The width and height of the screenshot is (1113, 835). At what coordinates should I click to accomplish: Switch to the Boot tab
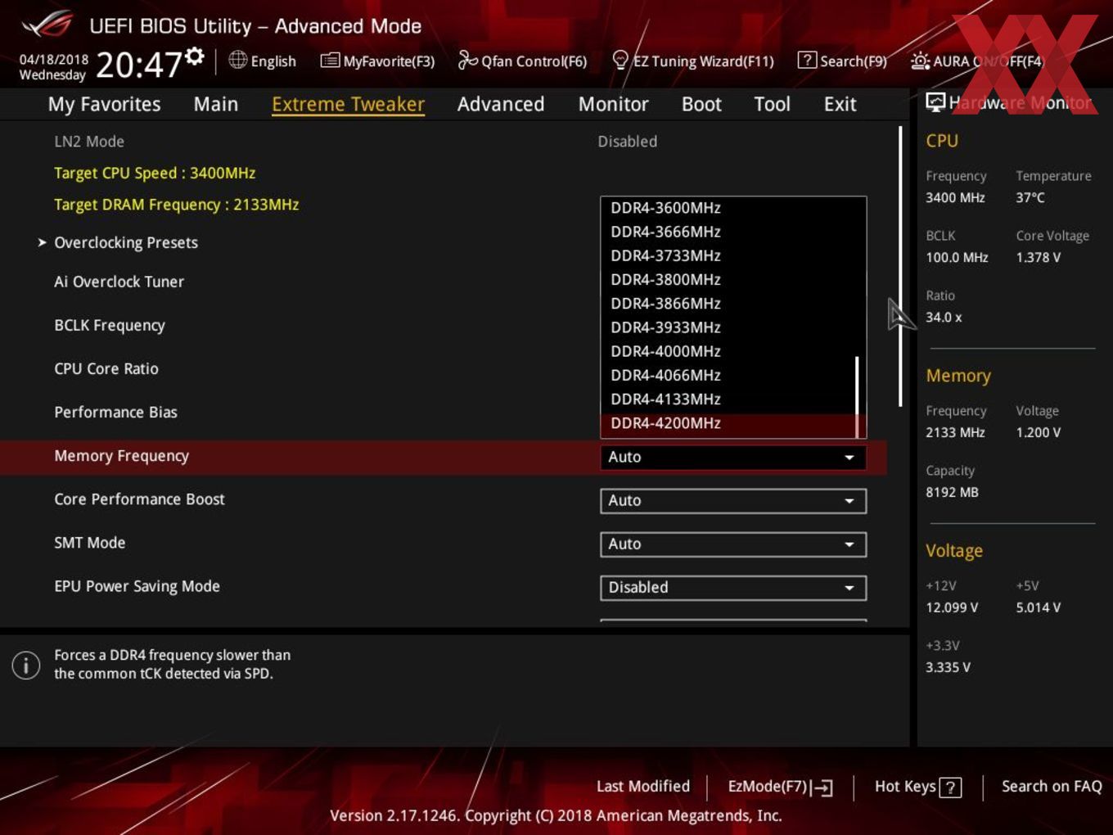701,104
